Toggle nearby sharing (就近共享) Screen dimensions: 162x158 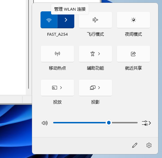pos(133,54)
